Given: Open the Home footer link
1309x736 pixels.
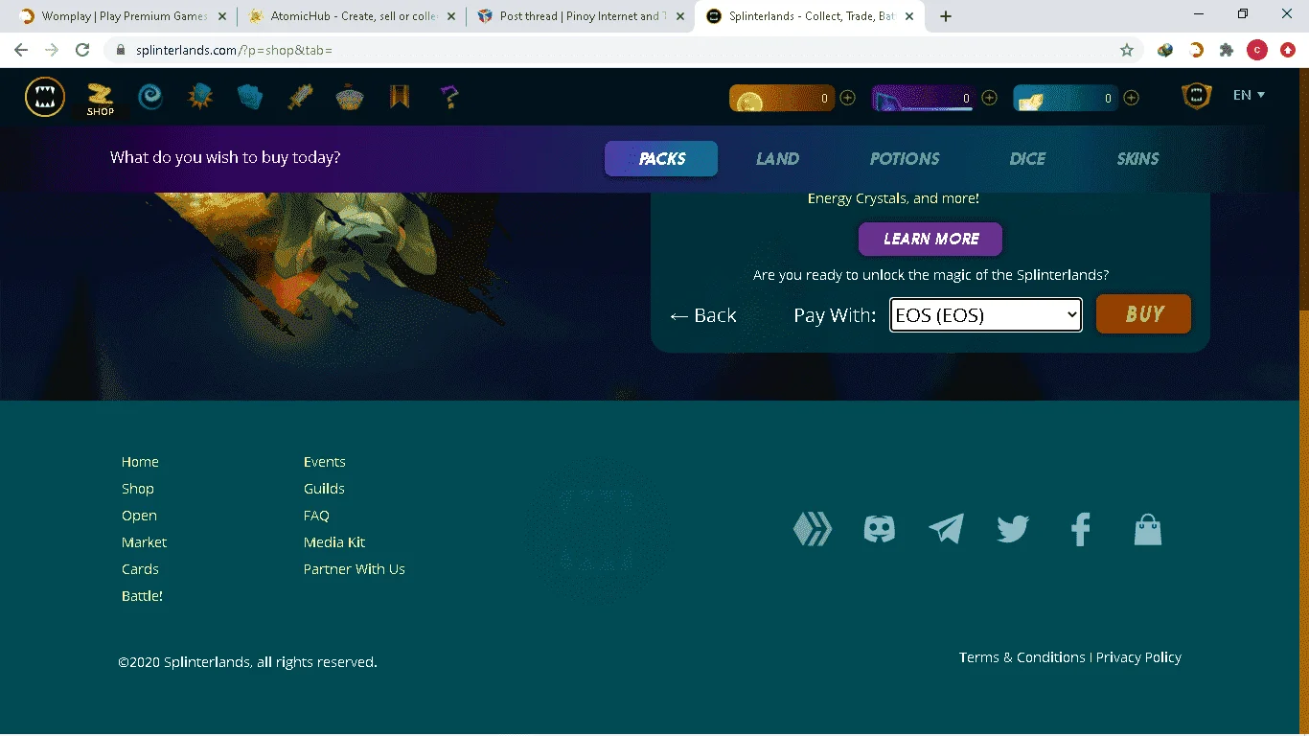Looking at the screenshot, I should (x=140, y=462).
